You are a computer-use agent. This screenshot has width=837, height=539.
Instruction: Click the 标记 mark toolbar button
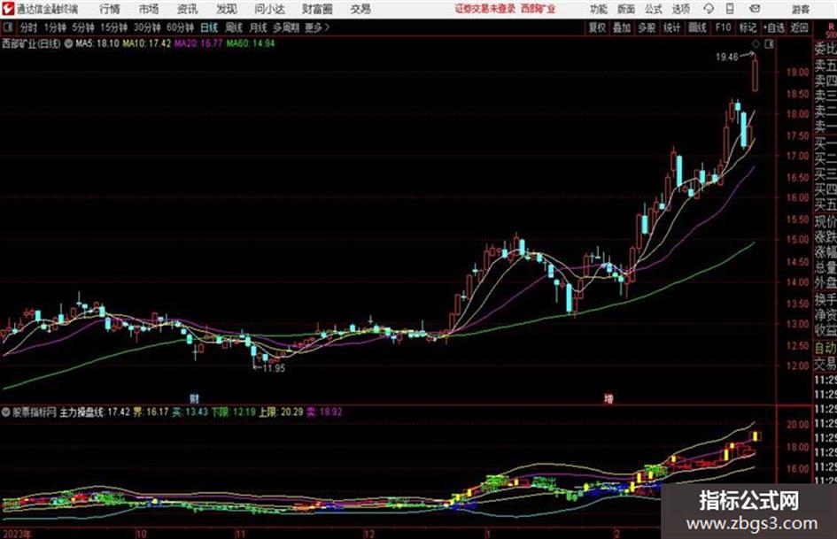pyautogui.click(x=748, y=27)
